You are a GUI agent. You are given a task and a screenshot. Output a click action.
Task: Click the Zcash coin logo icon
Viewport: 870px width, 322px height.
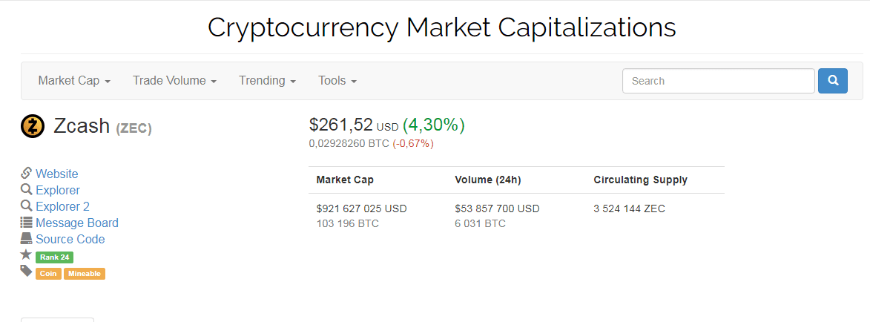pos(33,127)
